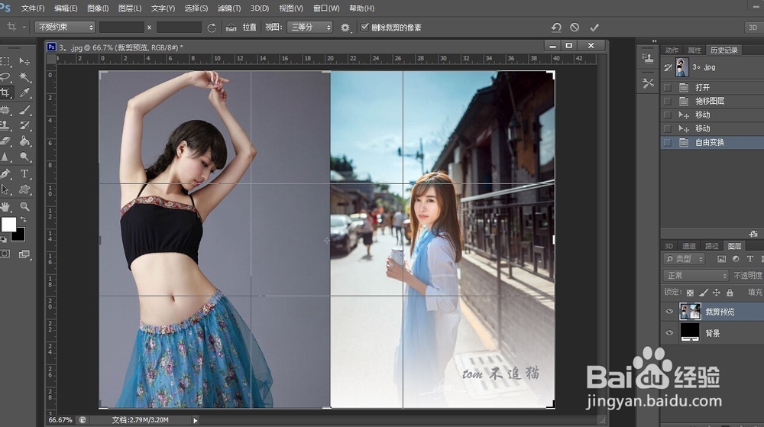Select the Move tool

[24, 61]
